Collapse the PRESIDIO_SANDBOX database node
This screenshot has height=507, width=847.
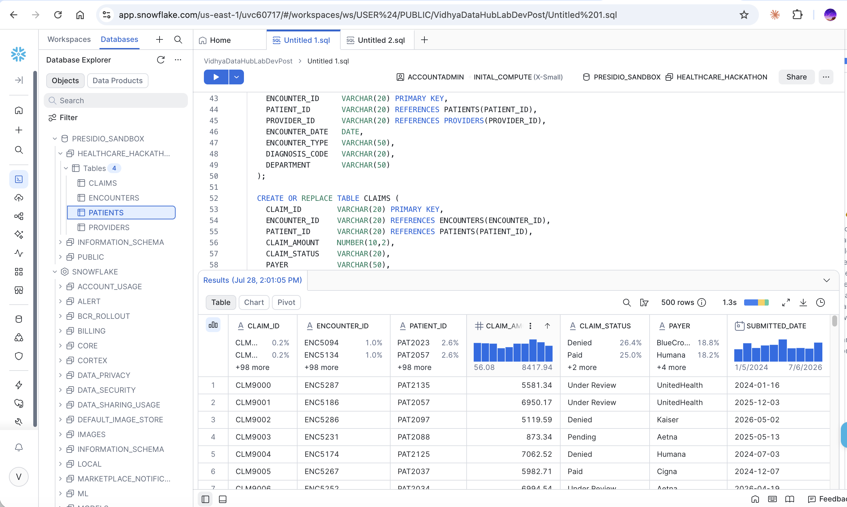point(55,139)
